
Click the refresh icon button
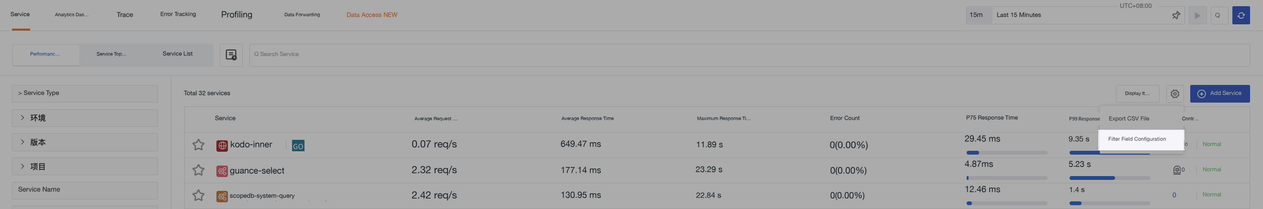pyautogui.click(x=1240, y=15)
